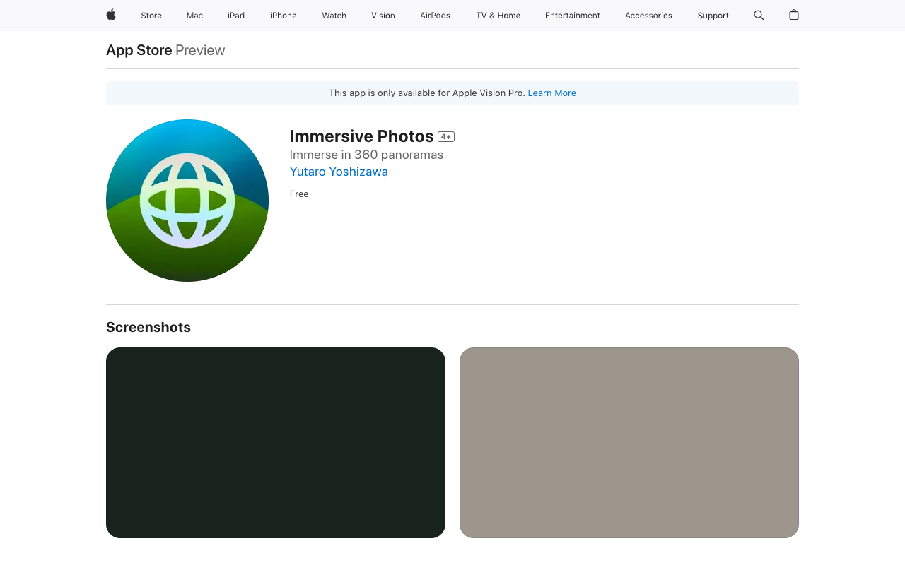This screenshot has width=905, height=565.
Task: Follow the Learn More link
Action: click(551, 93)
